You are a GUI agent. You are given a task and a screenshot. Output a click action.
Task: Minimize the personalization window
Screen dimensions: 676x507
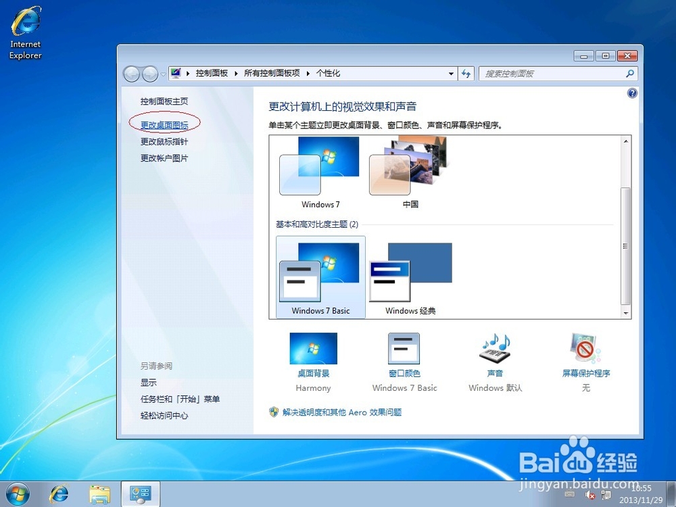pyautogui.click(x=584, y=56)
